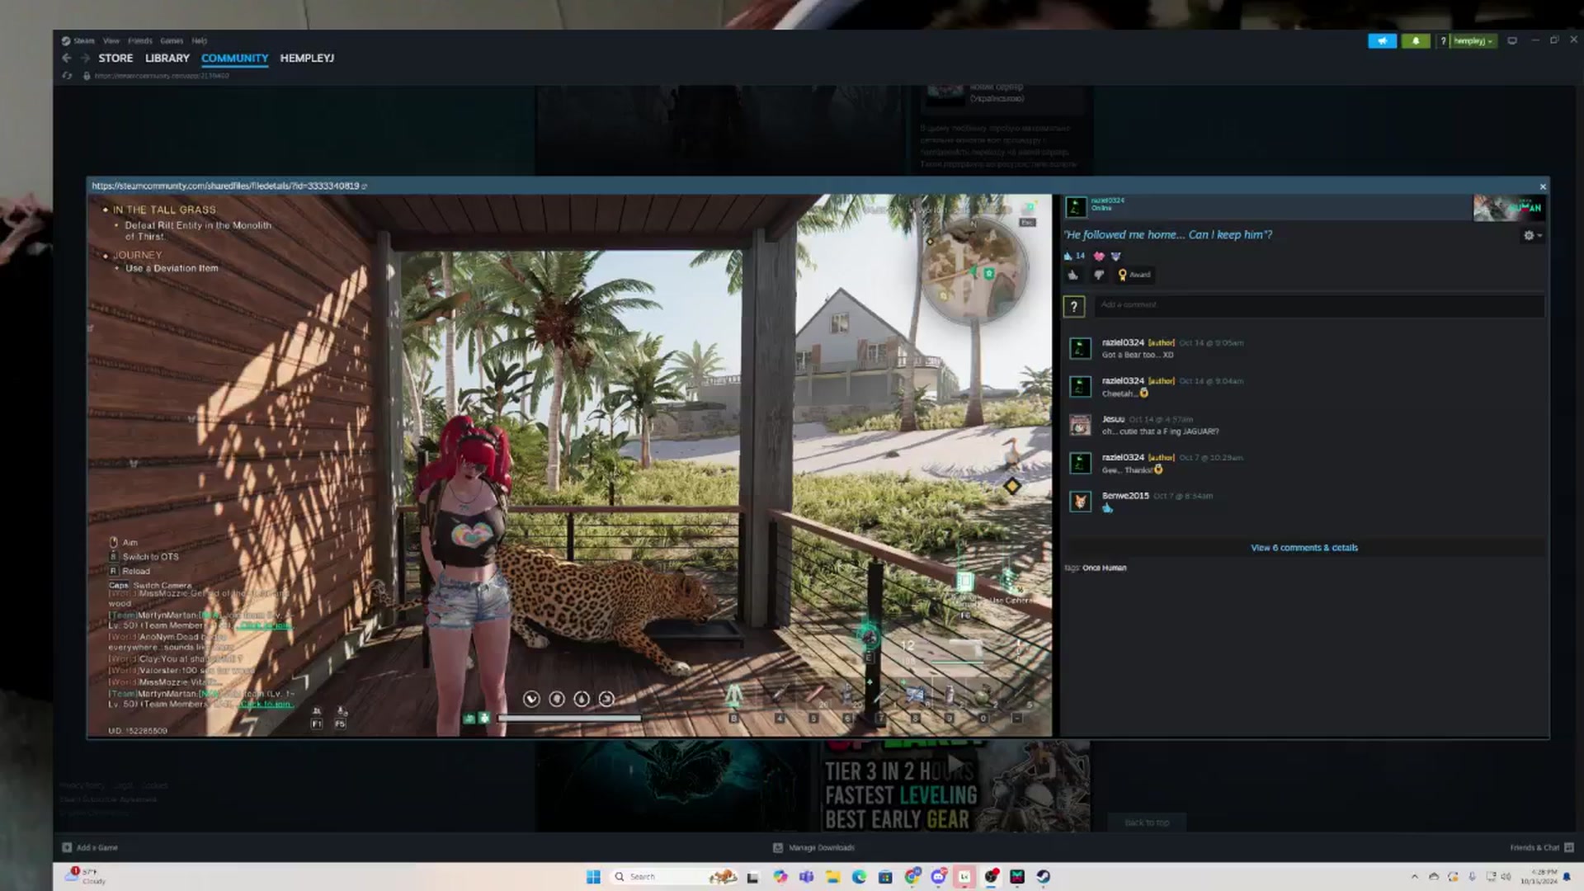1584x891 pixels.
Task: Open the Help menu
Action: (200, 40)
